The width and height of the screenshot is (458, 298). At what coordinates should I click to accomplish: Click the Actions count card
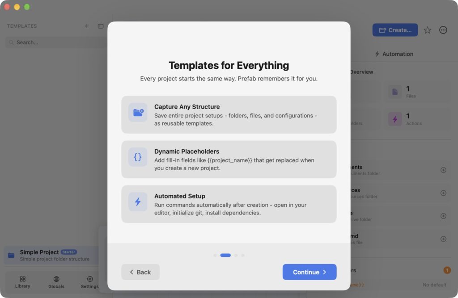click(x=418, y=119)
